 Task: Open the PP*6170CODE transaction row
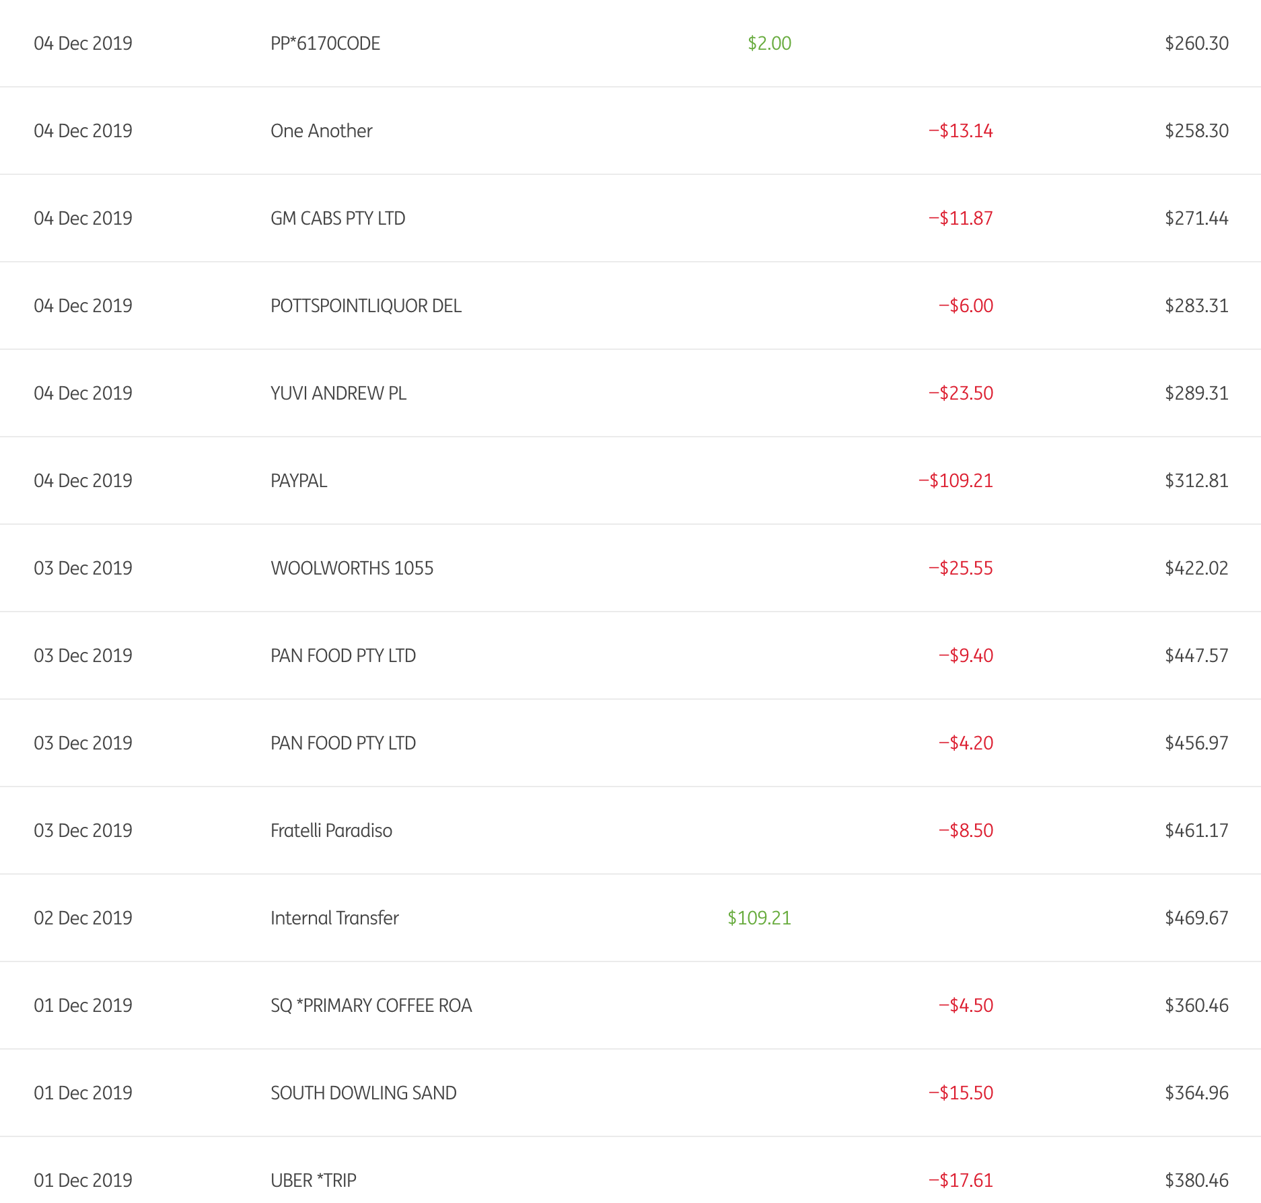pyautogui.click(x=325, y=44)
